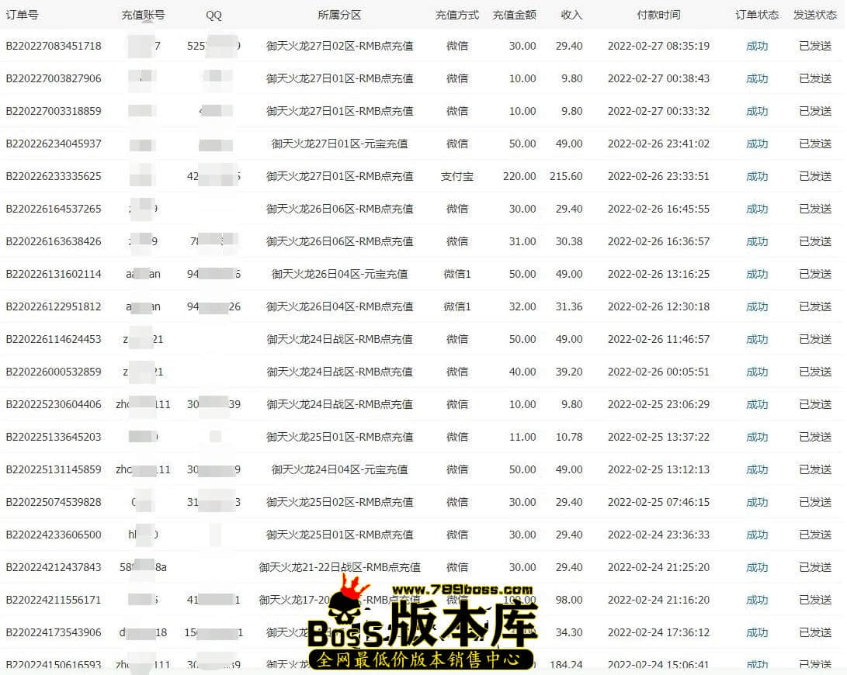Open 成功 status for order B220226233335625
The width and height of the screenshot is (847, 675).
(757, 176)
